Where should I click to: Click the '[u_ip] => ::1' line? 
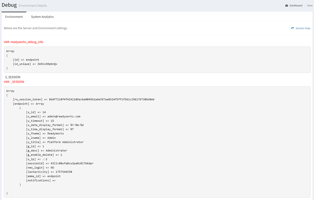click(37, 159)
